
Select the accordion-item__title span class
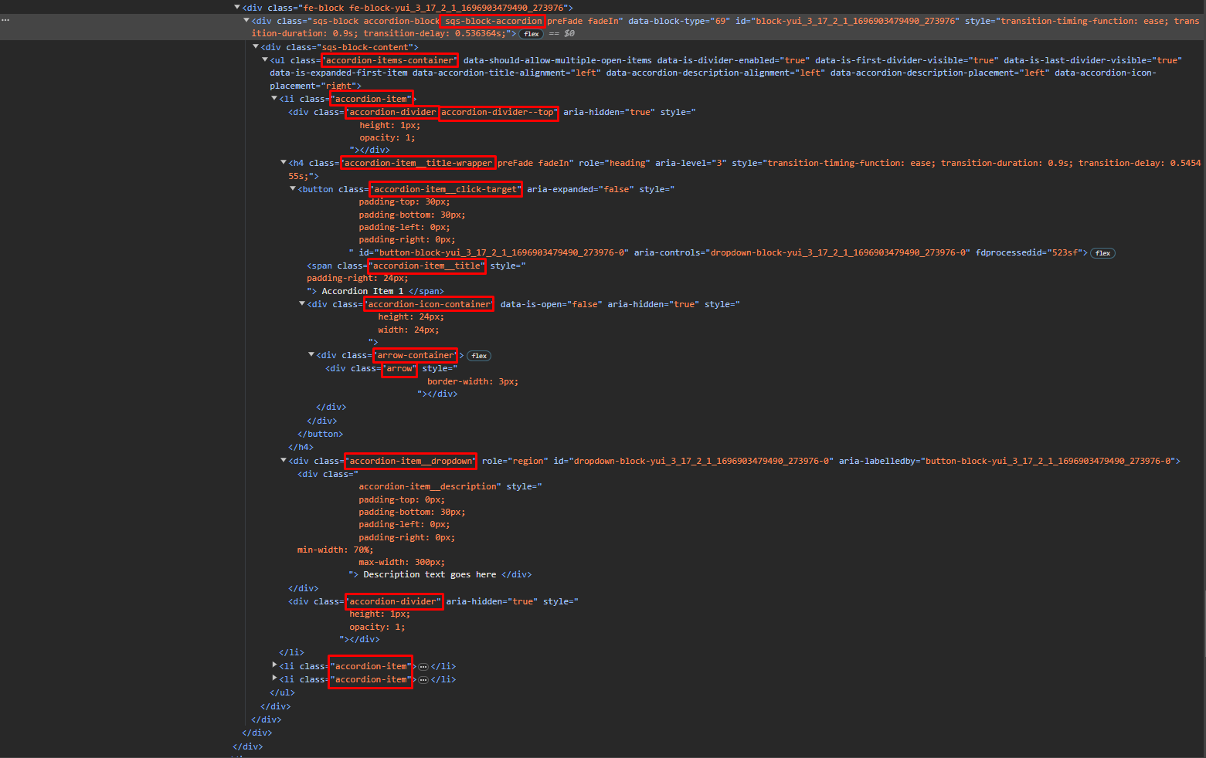click(427, 266)
